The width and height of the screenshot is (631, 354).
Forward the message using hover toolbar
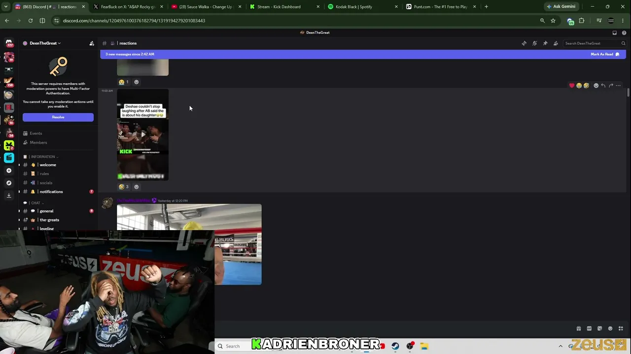point(611,86)
